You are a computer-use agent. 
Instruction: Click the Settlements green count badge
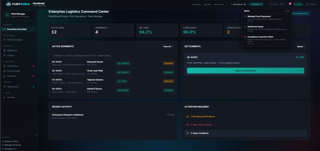point(33,87)
